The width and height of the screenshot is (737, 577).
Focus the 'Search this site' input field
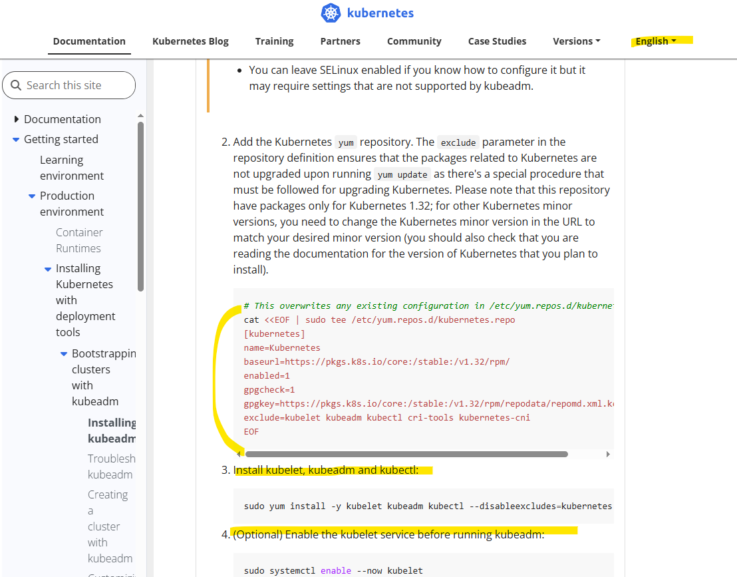[x=69, y=85]
